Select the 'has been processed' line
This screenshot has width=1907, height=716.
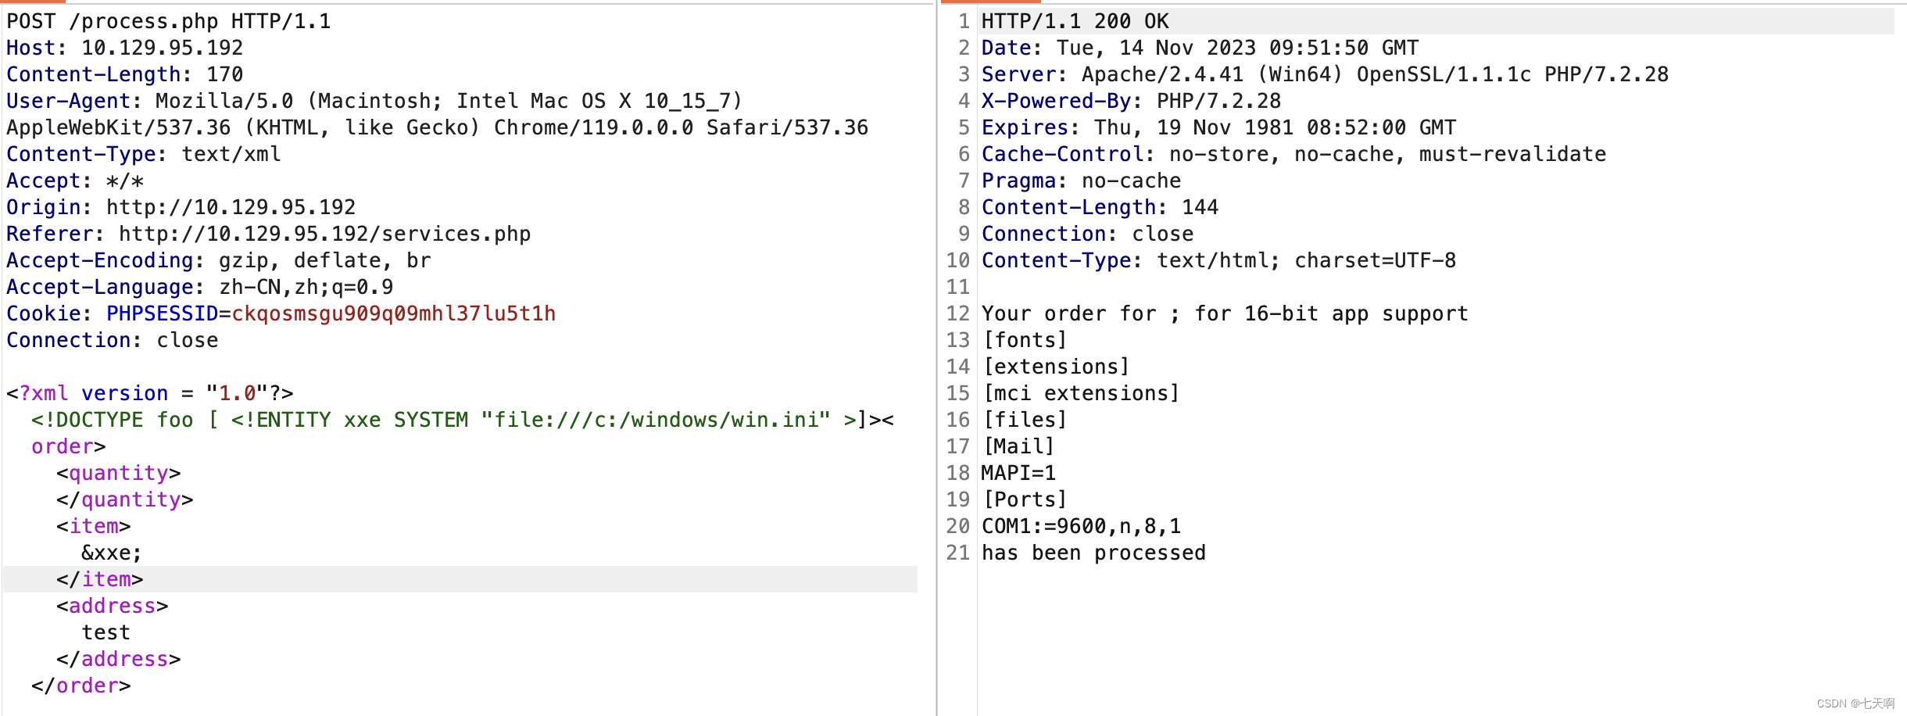pos(1094,553)
